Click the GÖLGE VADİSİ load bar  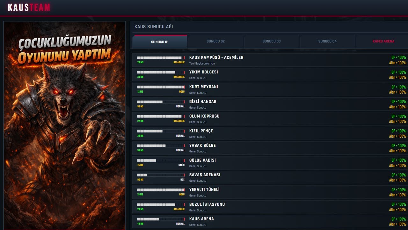161,160
